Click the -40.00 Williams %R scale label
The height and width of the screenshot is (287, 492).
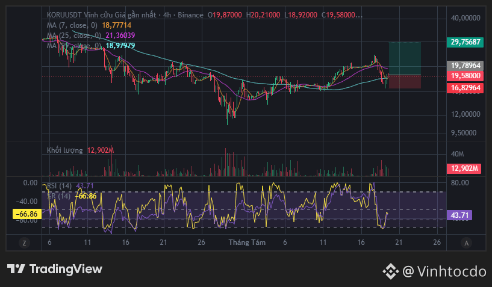(x=27, y=202)
